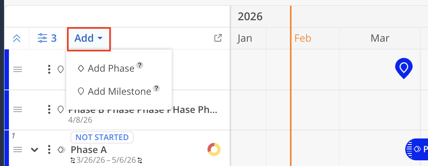
Task: Click the pop-out external link icon
Action: [x=218, y=38]
